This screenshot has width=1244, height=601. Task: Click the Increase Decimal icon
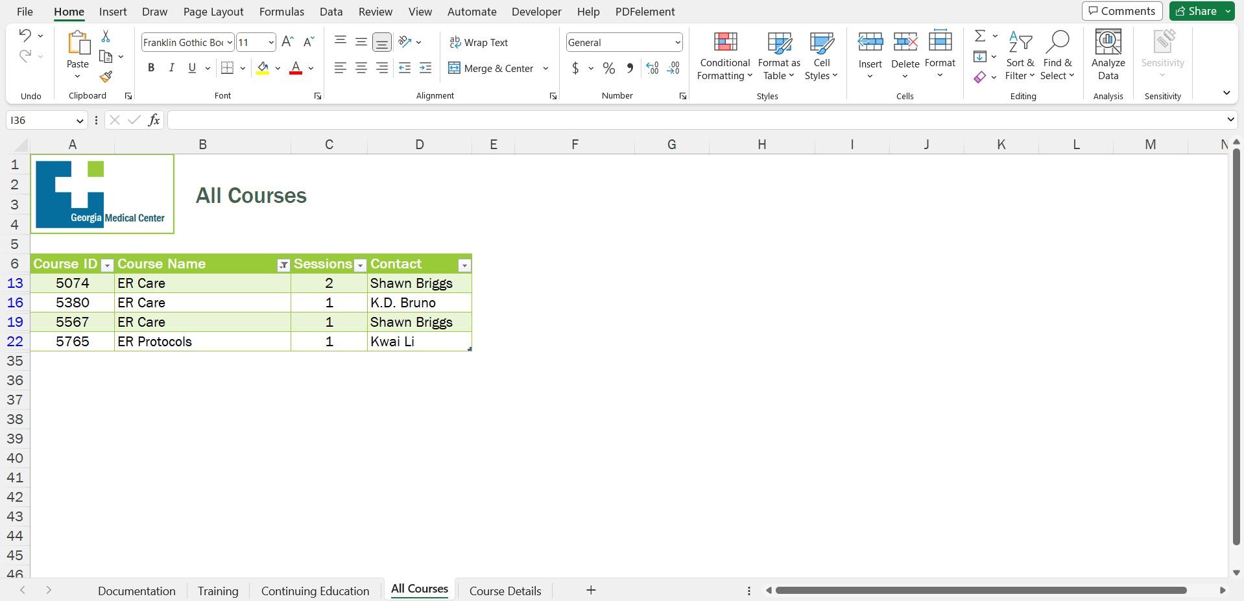click(652, 67)
